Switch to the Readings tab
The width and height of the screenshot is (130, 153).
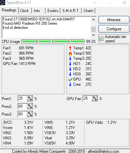(9, 10)
